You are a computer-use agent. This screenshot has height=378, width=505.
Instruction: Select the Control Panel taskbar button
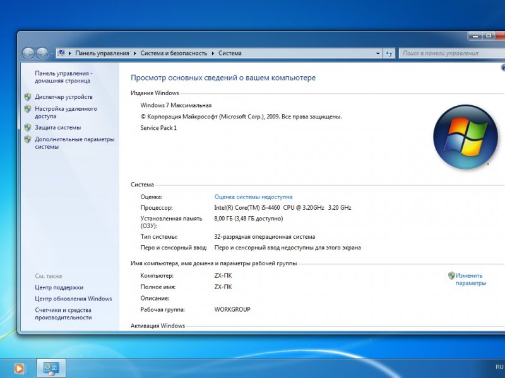tap(51, 369)
